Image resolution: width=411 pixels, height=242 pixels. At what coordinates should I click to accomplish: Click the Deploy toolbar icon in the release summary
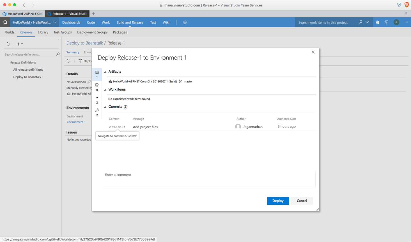coord(80,61)
